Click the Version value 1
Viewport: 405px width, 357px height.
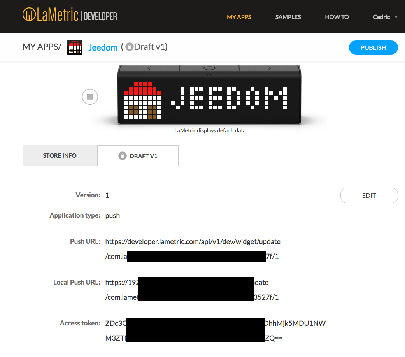(107, 195)
